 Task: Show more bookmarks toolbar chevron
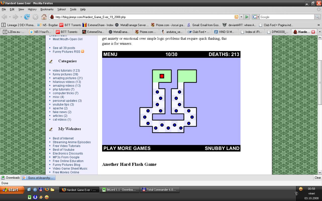(319, 25)
